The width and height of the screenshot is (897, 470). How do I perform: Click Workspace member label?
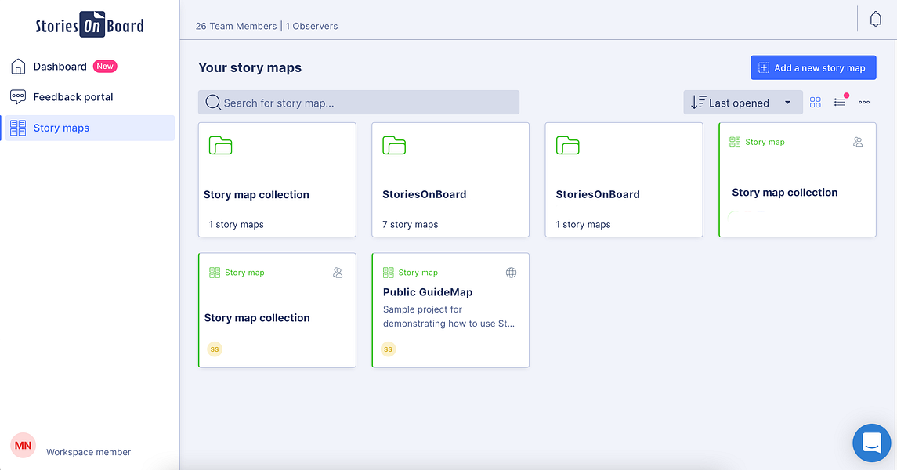click(x=89, y=452)
